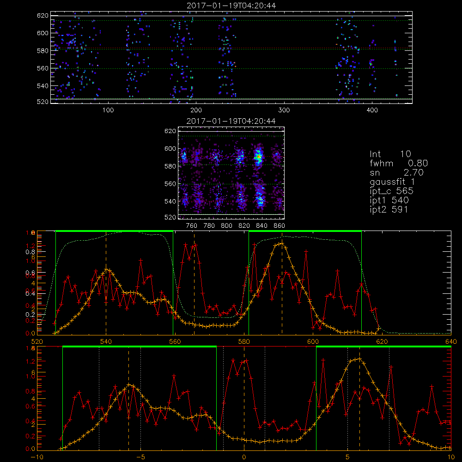
Task: Click x-axis label 620 of third plot
Action: point(382,342)
